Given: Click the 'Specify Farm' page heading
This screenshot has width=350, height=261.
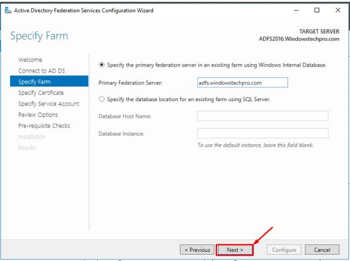Looking at the screenshot, I should 39,36.
